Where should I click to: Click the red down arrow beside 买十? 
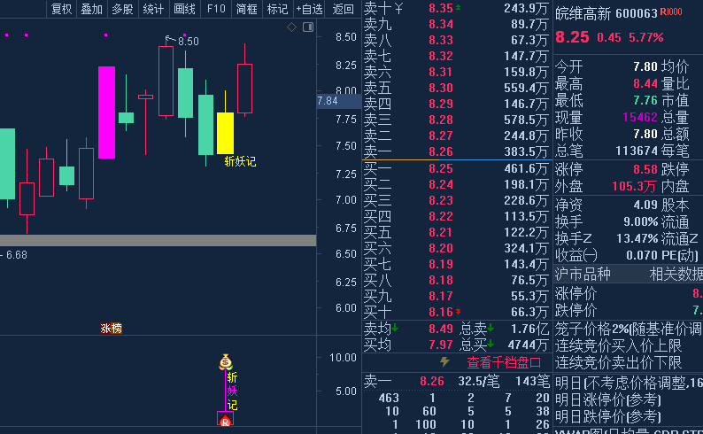[x=459, y=311]
